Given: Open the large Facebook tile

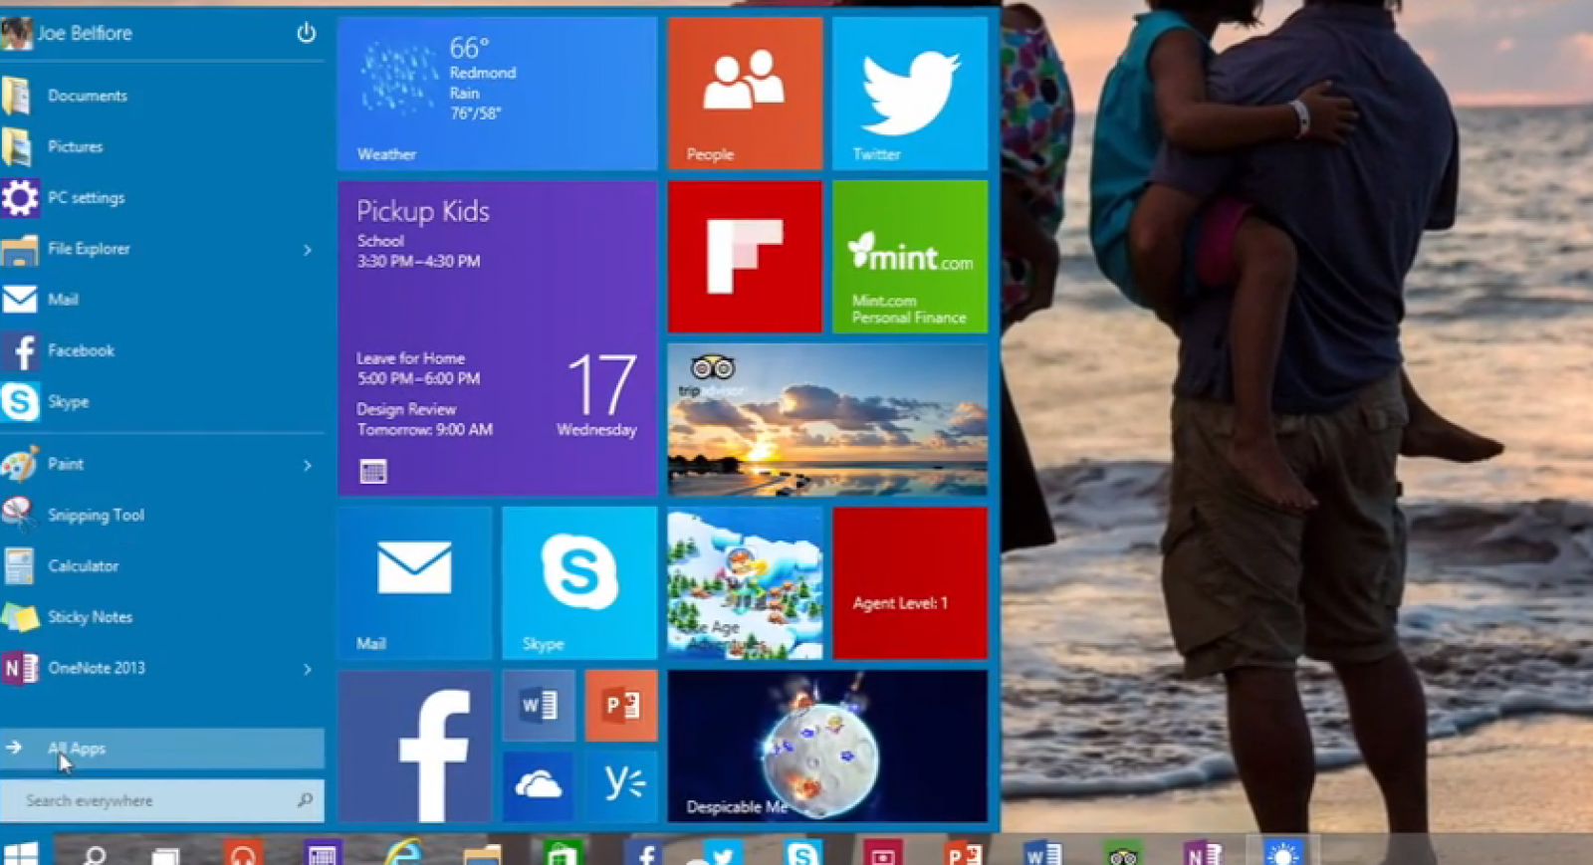Looking at the screenshot, I should (x=414, y=747).
